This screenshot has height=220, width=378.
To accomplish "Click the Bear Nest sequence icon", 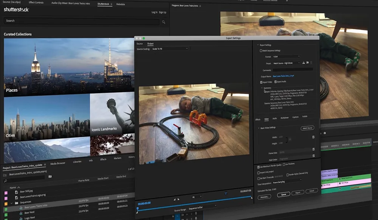I will point(21,213).
